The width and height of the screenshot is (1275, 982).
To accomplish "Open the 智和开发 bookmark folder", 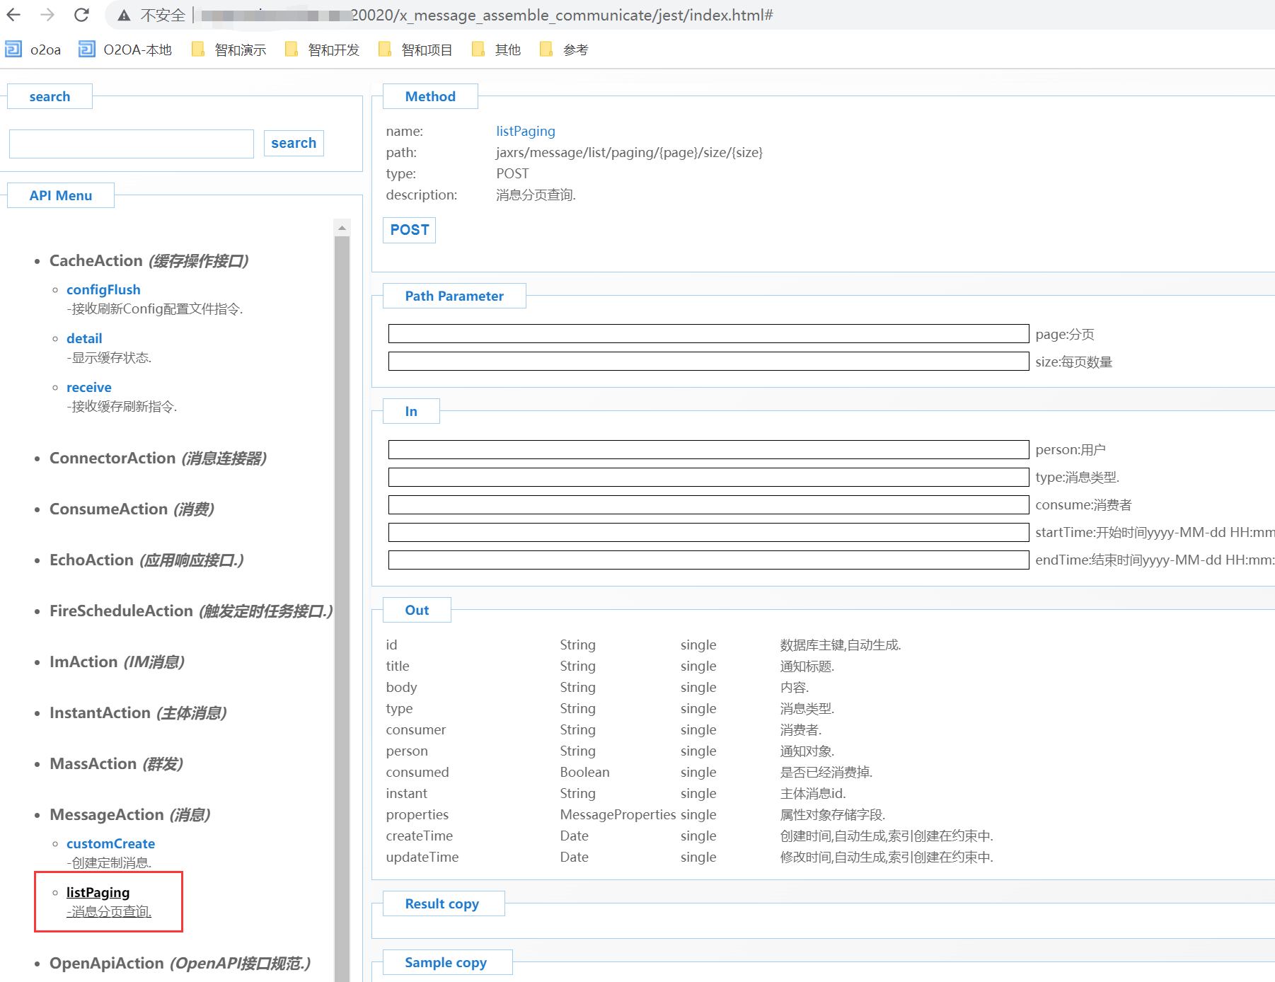I will (x=323, y=50).
